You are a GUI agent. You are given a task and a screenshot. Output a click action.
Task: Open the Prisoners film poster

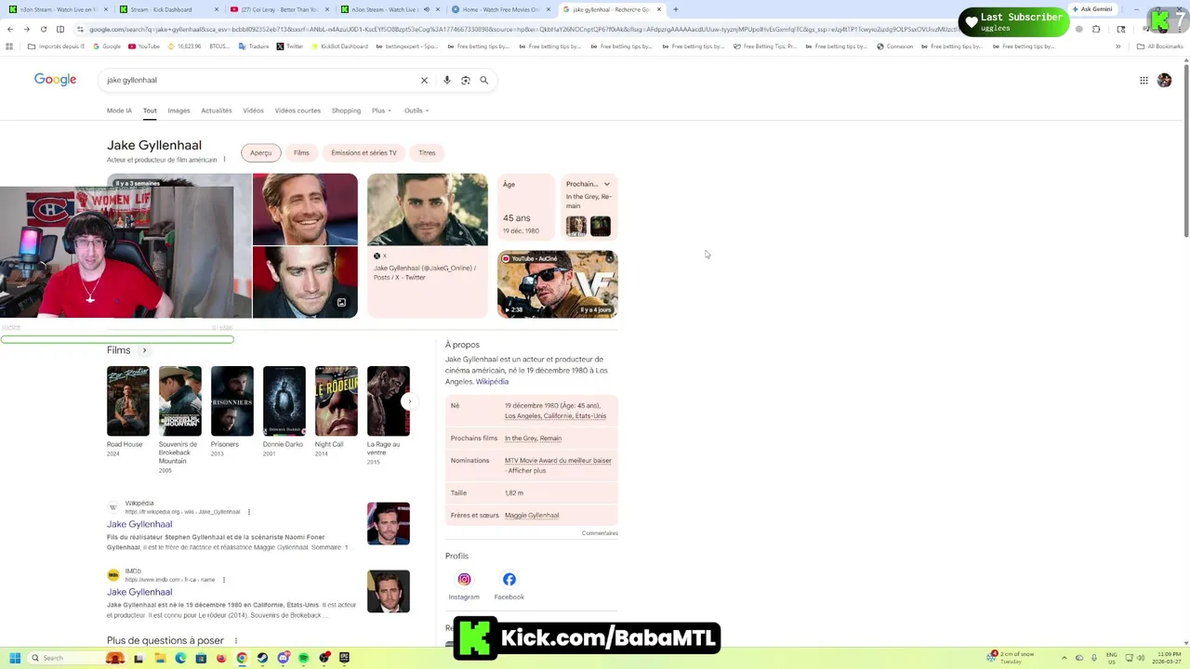231,400
